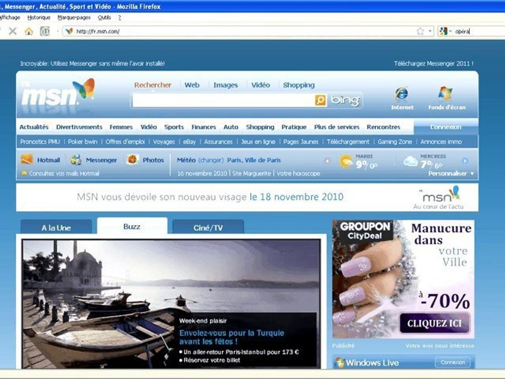Select the Images search tab
The height and width of the screenshot is (379, 505).
tap(226, 85)
